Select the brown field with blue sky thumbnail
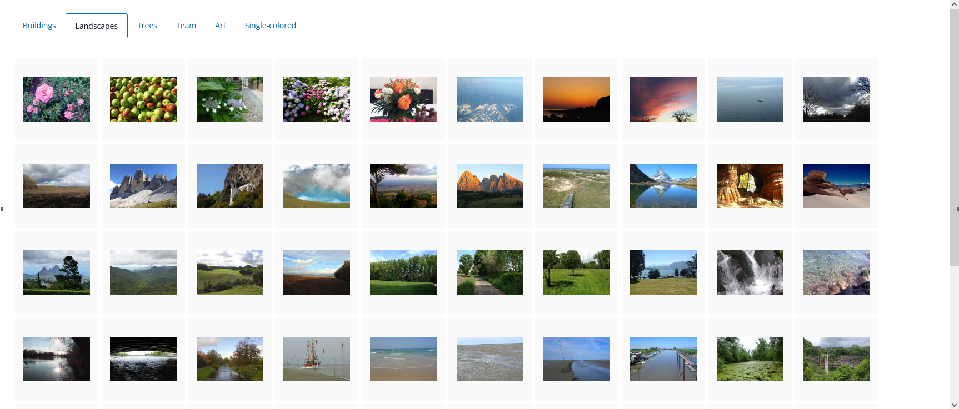Screen dimensions: 959x409 click(317, 272)
